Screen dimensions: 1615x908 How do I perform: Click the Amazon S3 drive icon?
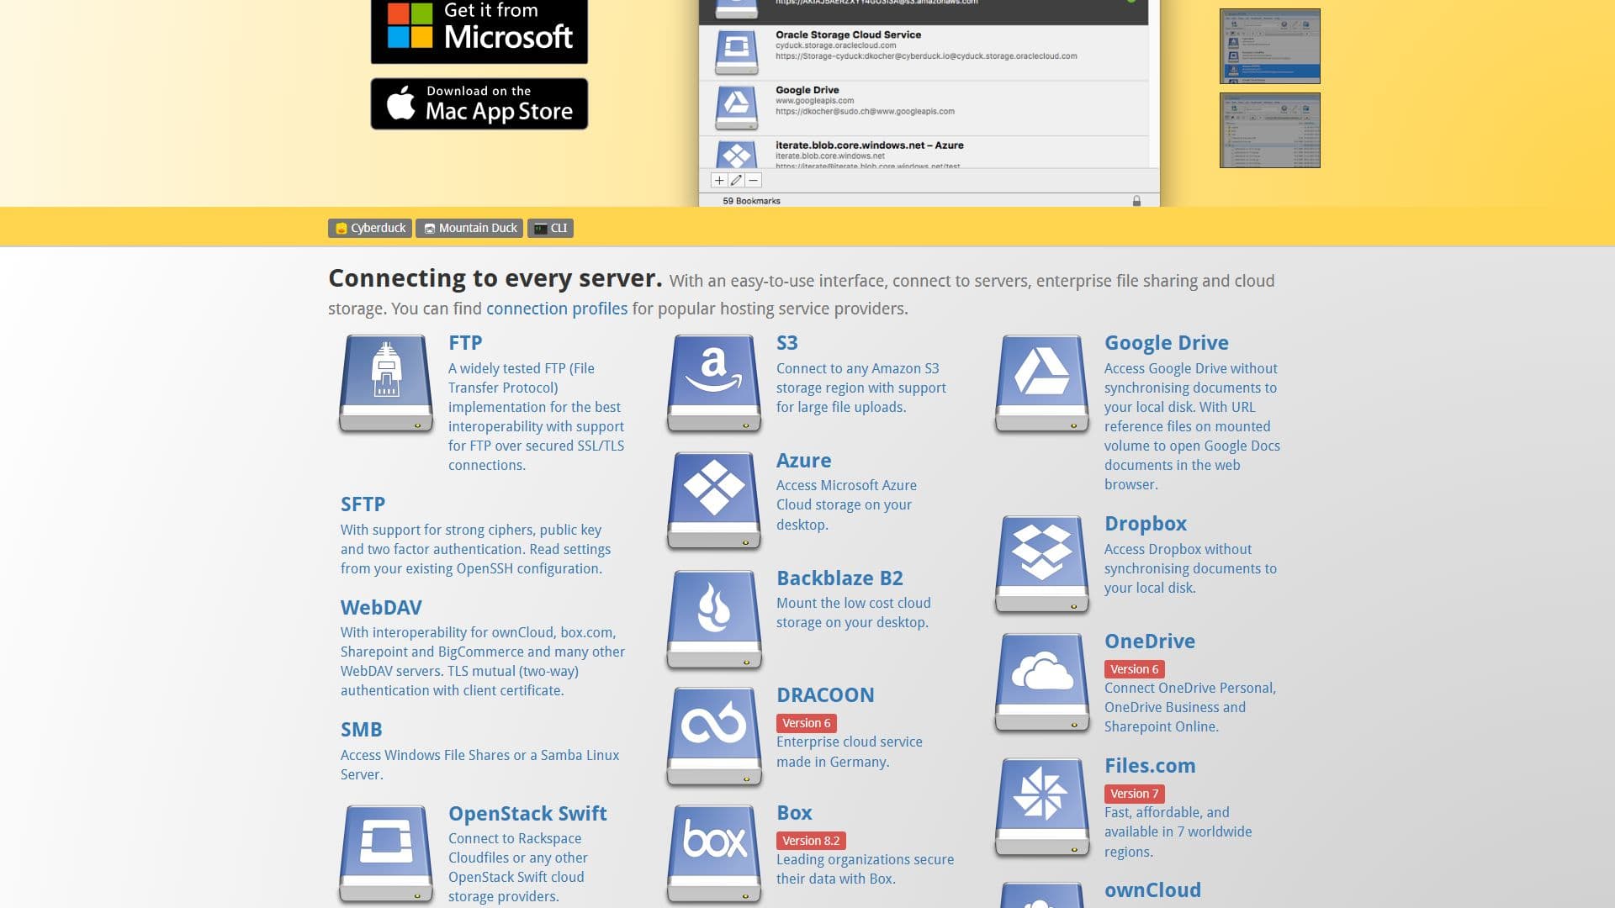pos(714,383)
